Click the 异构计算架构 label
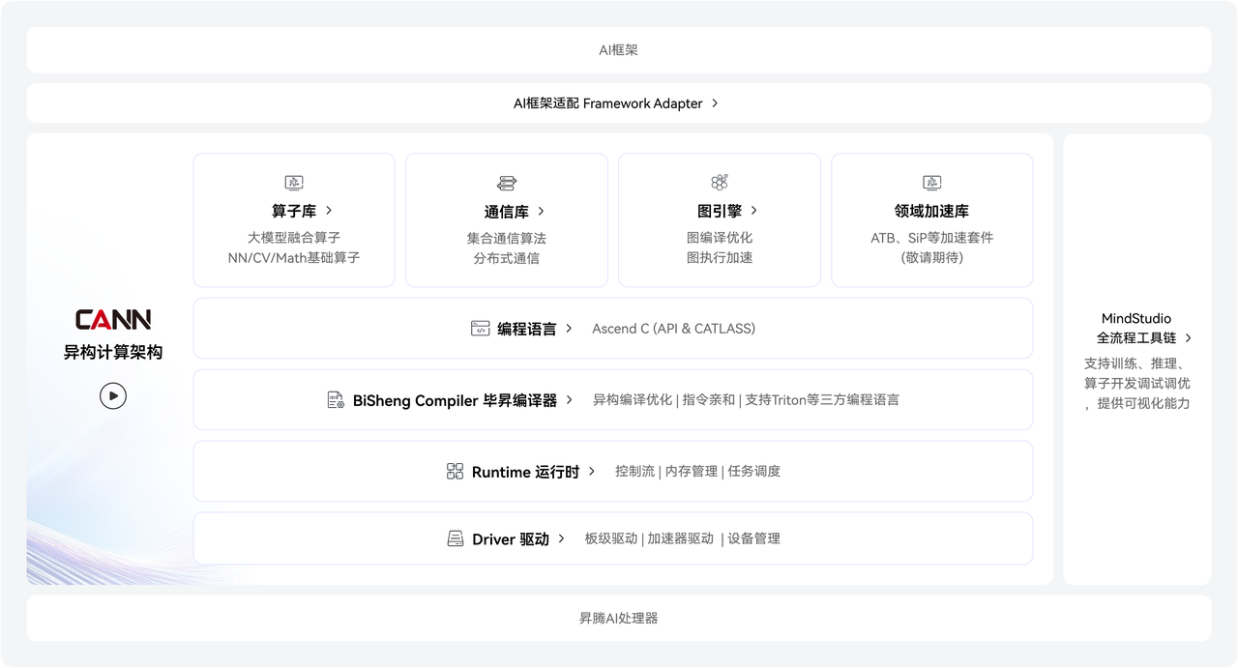The height and width of the screenshot is (668, 1238). (x=113, y=353)
